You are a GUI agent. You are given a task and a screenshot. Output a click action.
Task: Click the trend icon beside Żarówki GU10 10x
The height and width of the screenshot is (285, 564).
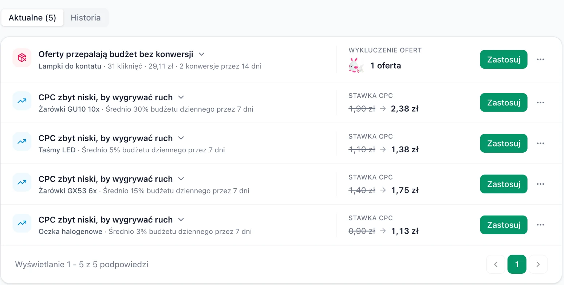click(22, 101)
